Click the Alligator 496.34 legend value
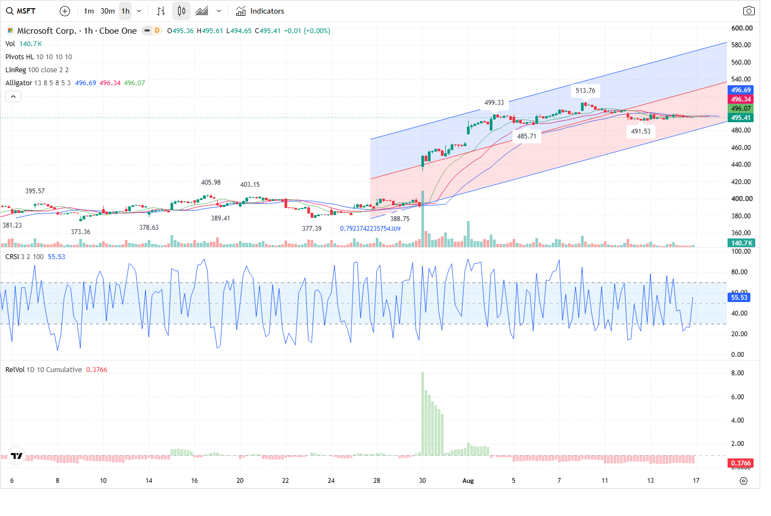Viewport: 771px width, 516px height. click(110, 83)
